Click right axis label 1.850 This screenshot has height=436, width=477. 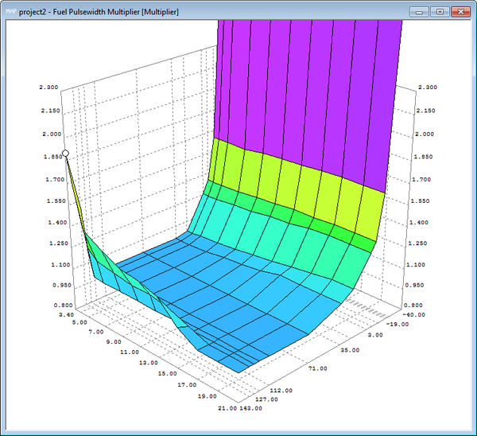click(x=423, y=157)
